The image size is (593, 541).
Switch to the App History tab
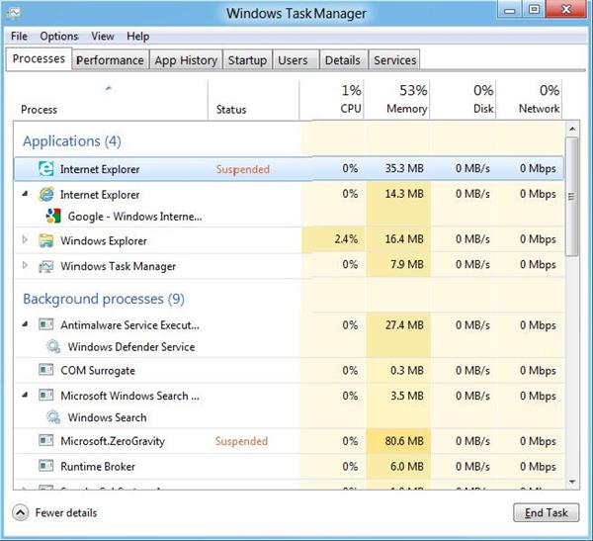click(x=186, y=60)
